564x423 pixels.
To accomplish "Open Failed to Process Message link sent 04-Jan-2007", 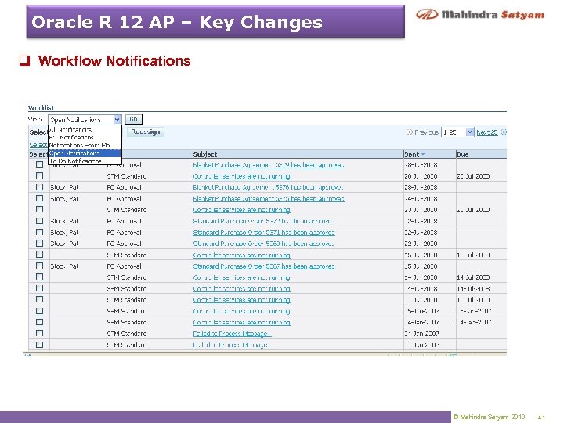I will [x=230, y=334].
